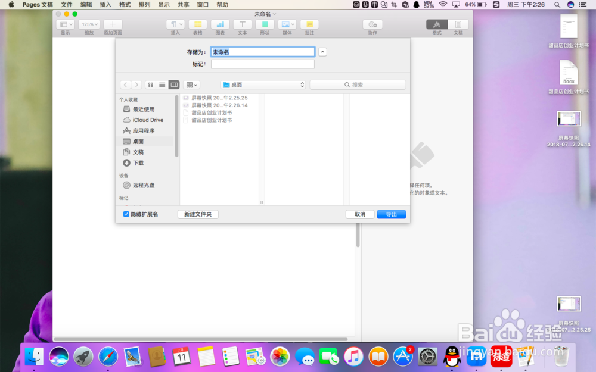Click the 图表 chart toolbar icon
The height and width of the screenshot is (372, 596).
click(x=220, y=24)
